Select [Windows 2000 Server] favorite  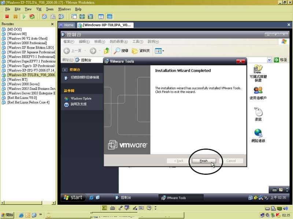[x=23, y=84]
